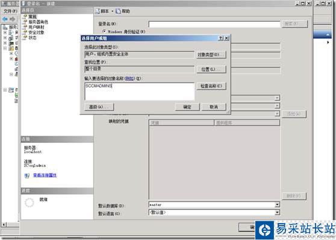336x240 pixels.
Task: Click the localhost server text
Action: click(33, 152)
